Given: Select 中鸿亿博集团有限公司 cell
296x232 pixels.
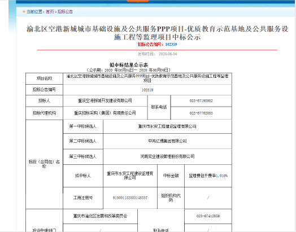Looking at the screenshot, I should [167, 141].
